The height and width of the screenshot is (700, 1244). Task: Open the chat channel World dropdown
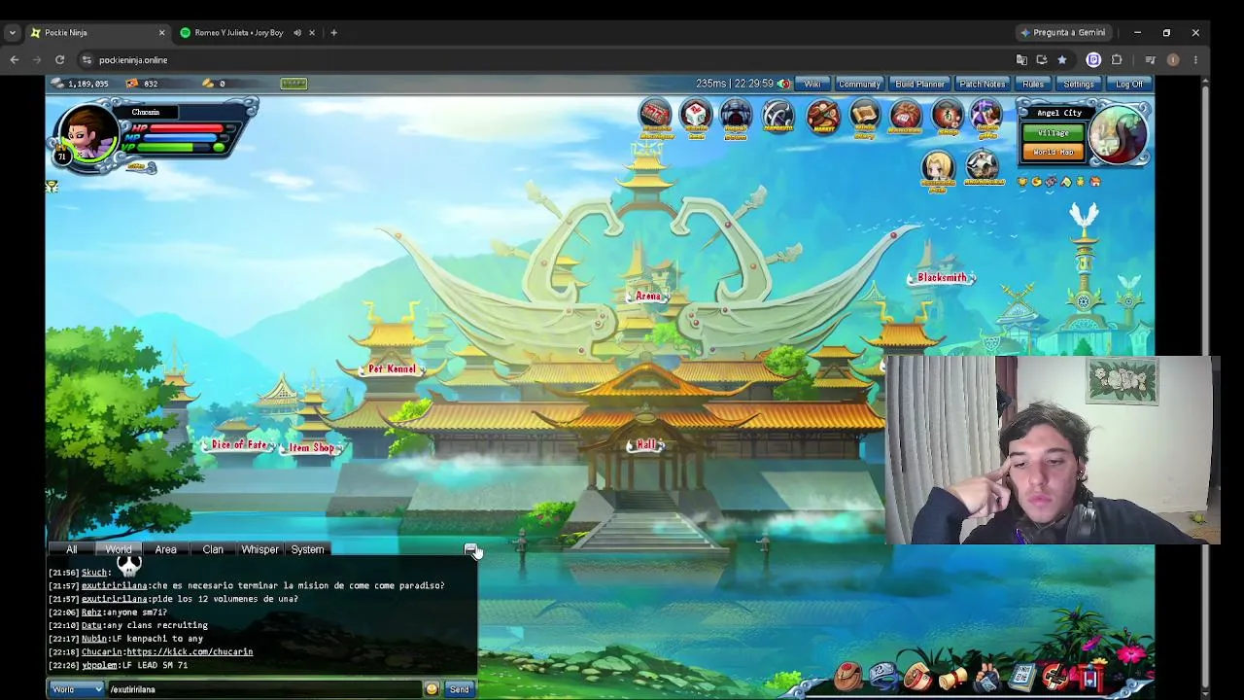click(77, 689)
